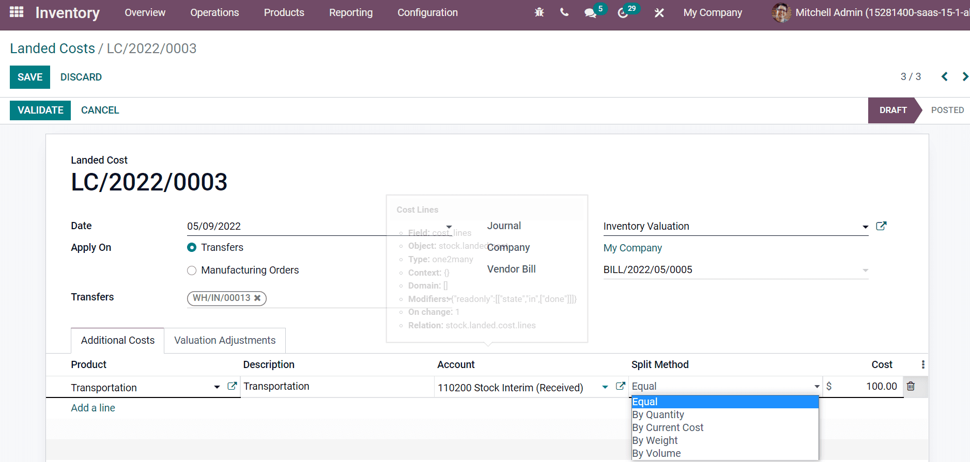Edit the Description field Transportation
The width and height of the screenshot is (970, 462).
point(337,386)
